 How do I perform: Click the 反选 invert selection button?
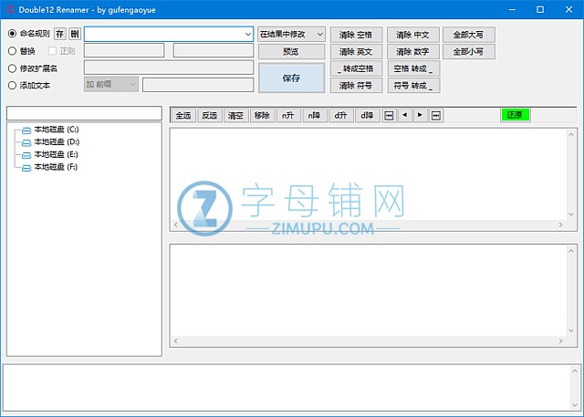pyautogui.click(x=209, y=115)
